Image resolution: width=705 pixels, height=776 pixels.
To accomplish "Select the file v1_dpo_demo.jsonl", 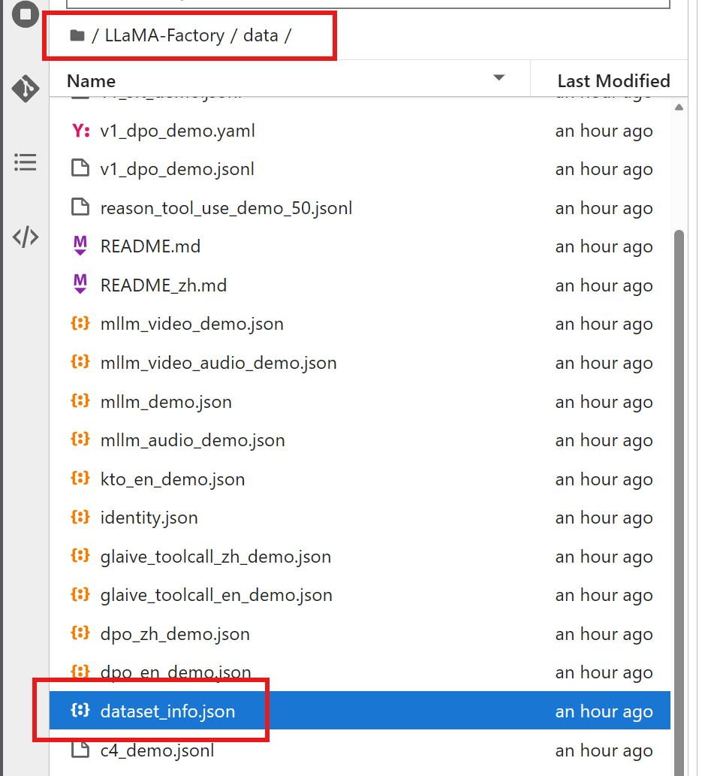I will click(360, 169).
